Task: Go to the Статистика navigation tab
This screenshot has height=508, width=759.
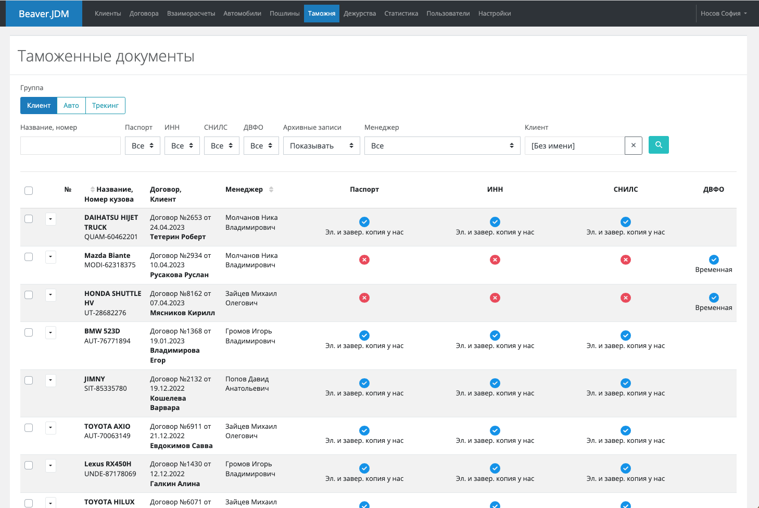Action: tap(401, 14)
